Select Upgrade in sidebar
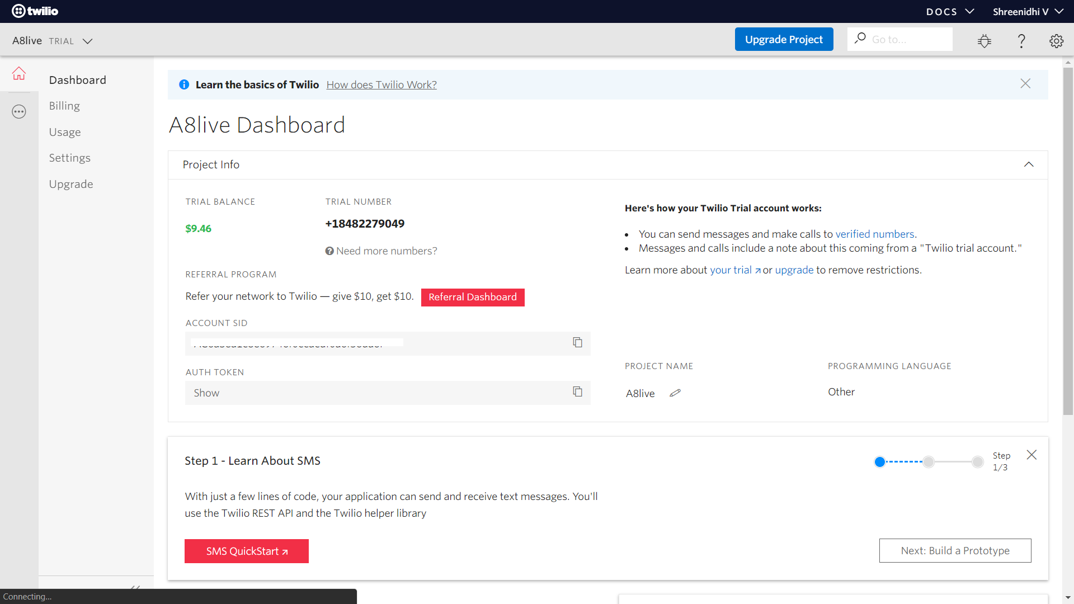The height and width of the screenshot is (604, 1074). click(71, 184)
